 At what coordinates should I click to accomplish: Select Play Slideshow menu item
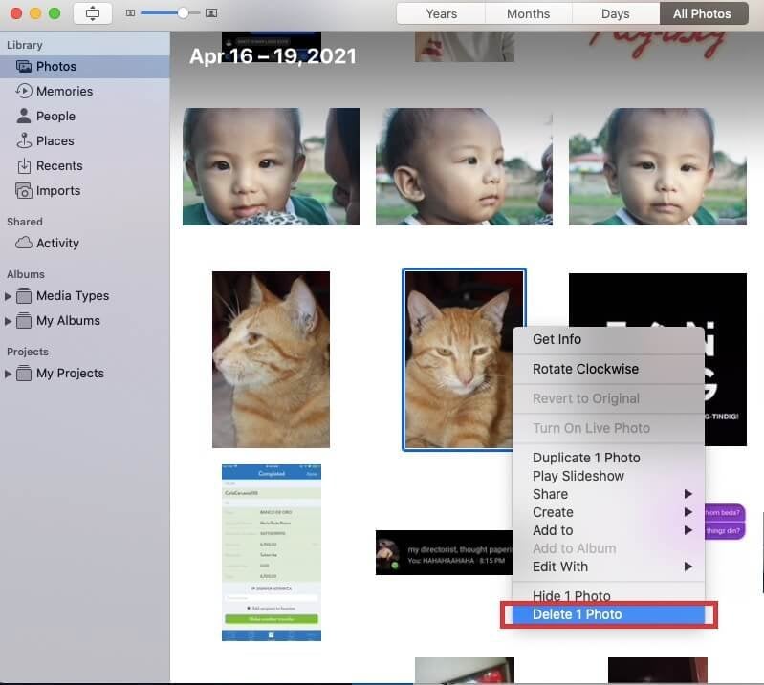[608, 476]
